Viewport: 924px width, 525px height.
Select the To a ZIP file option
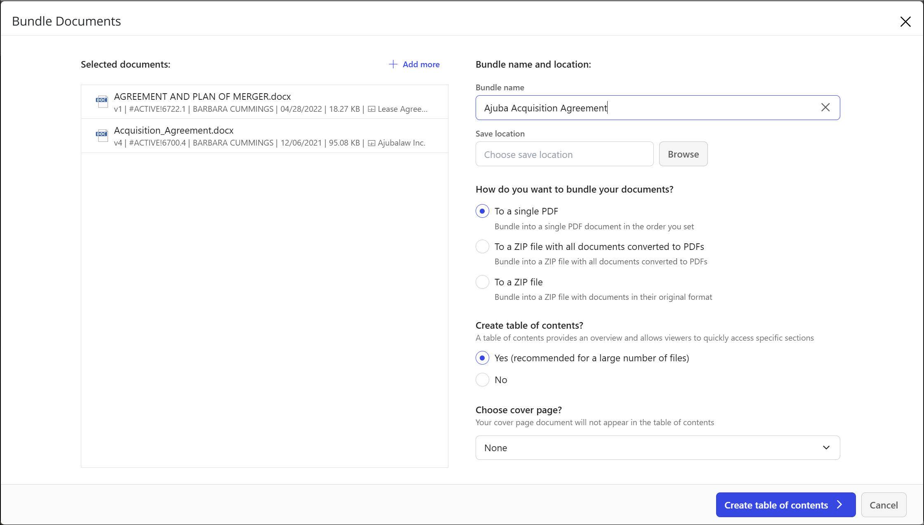click(482, 282)
